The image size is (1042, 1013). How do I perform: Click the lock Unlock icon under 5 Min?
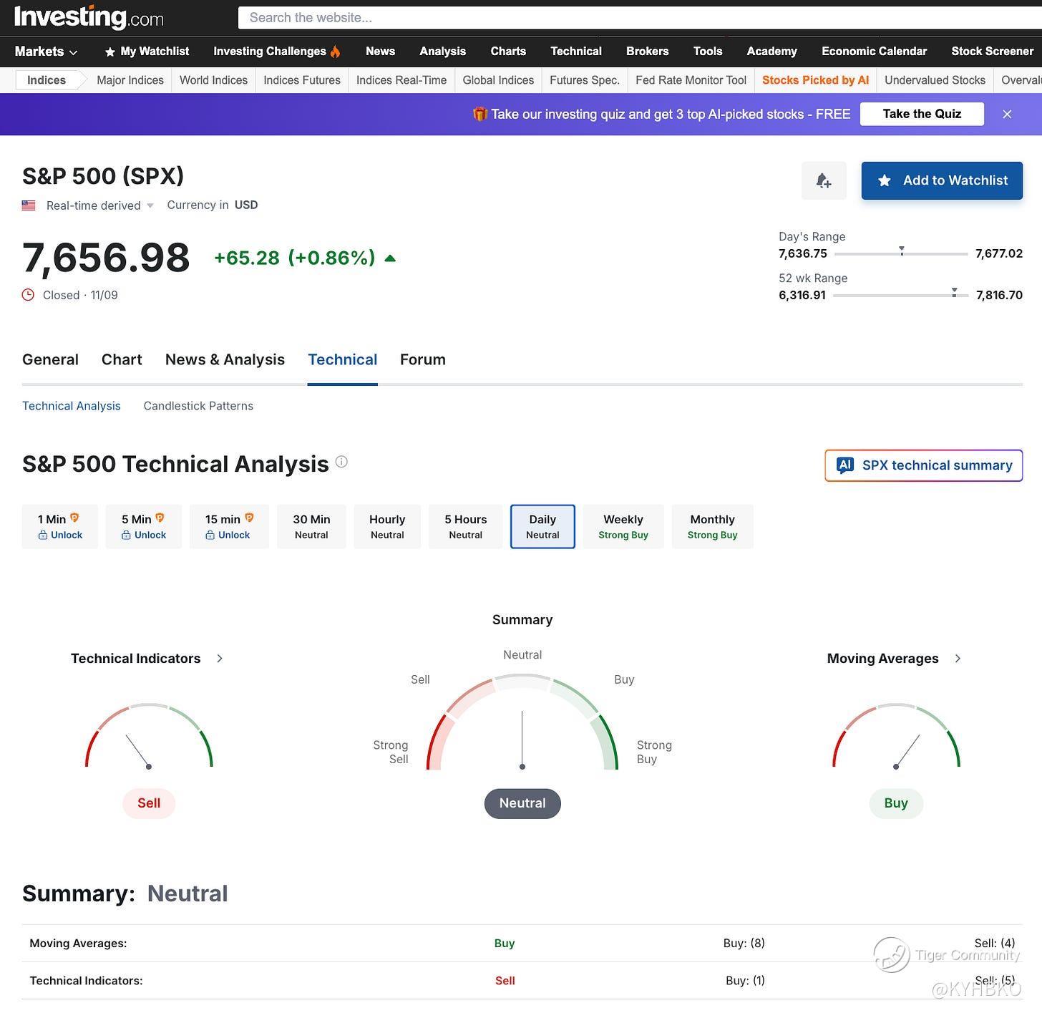click(126, 535)
